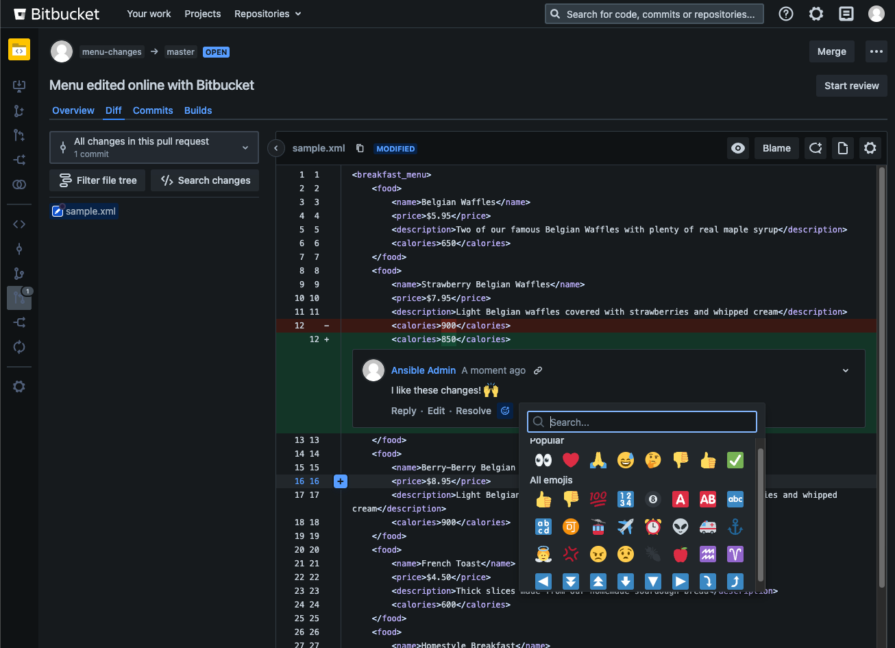Click Search changes button
Screen dimensions: 895x648
pyautogui.click(x=205, y=180)
